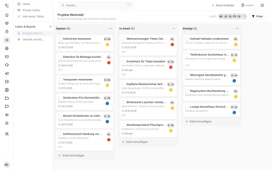The height and width of the screenshot is (170, 272).
Task: Open the browser-window icon in left rail
Action: 7,82
